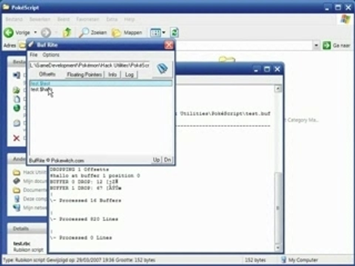The height and width of the screenshot is (266, 355).
Task: Switch to the Log tab
Action: (x=129, y=74)
